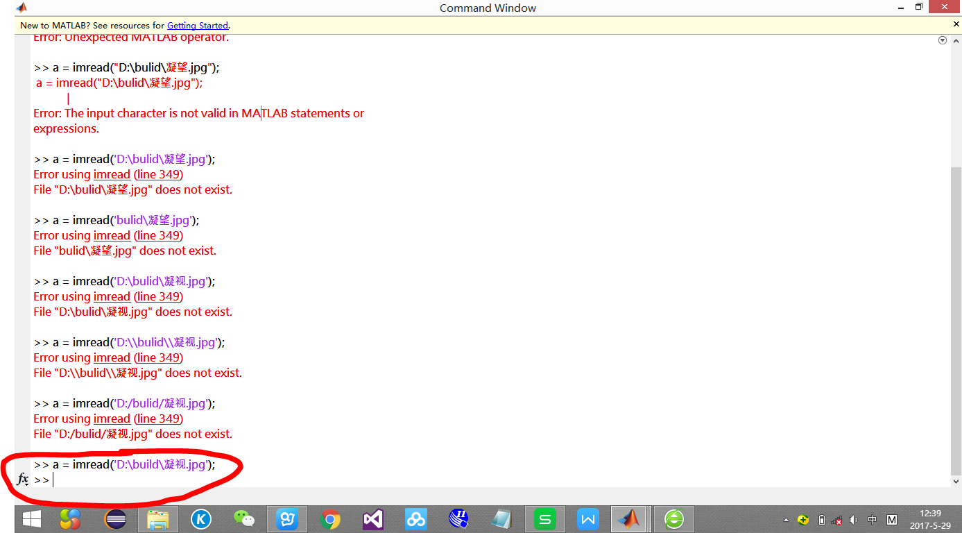Click the scrollbar down arrow
This screenshot has height=533, width=962.
[x=956, y=481]
